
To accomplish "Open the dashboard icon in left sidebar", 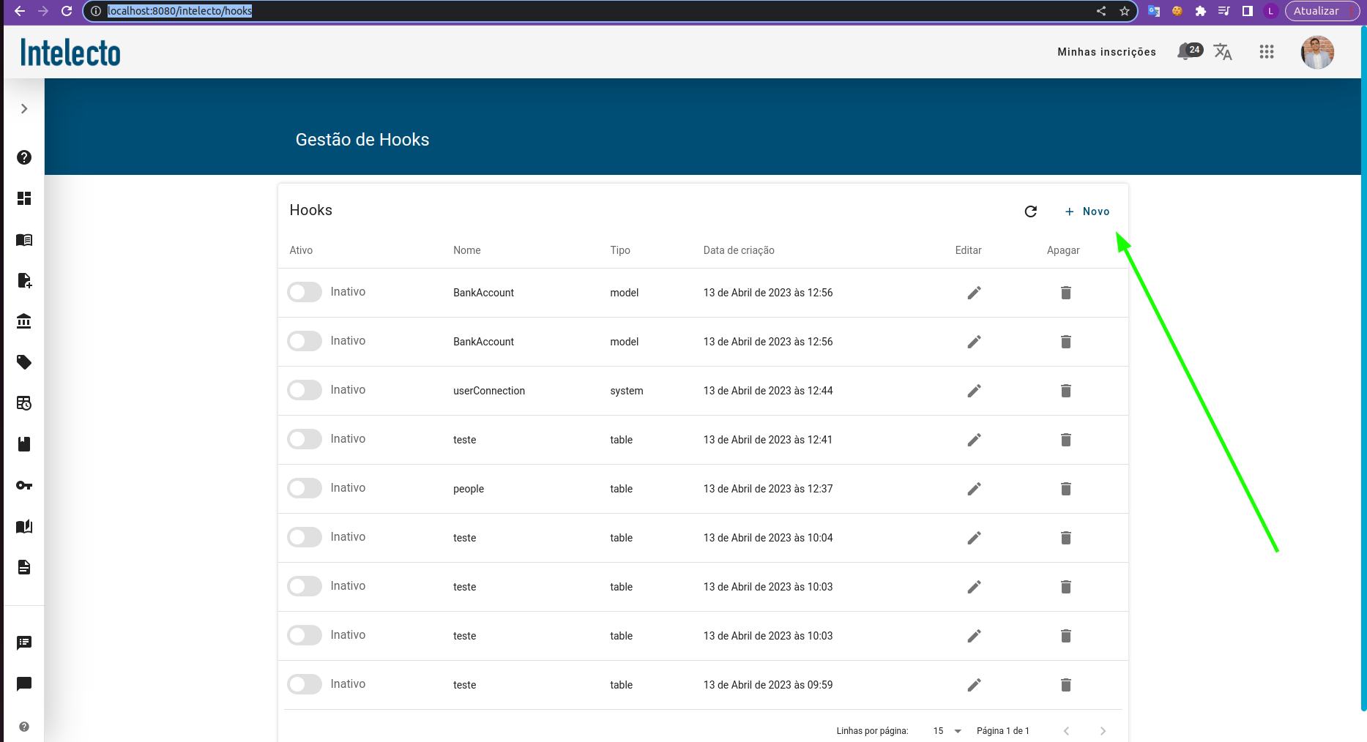I will click(24, 198).
